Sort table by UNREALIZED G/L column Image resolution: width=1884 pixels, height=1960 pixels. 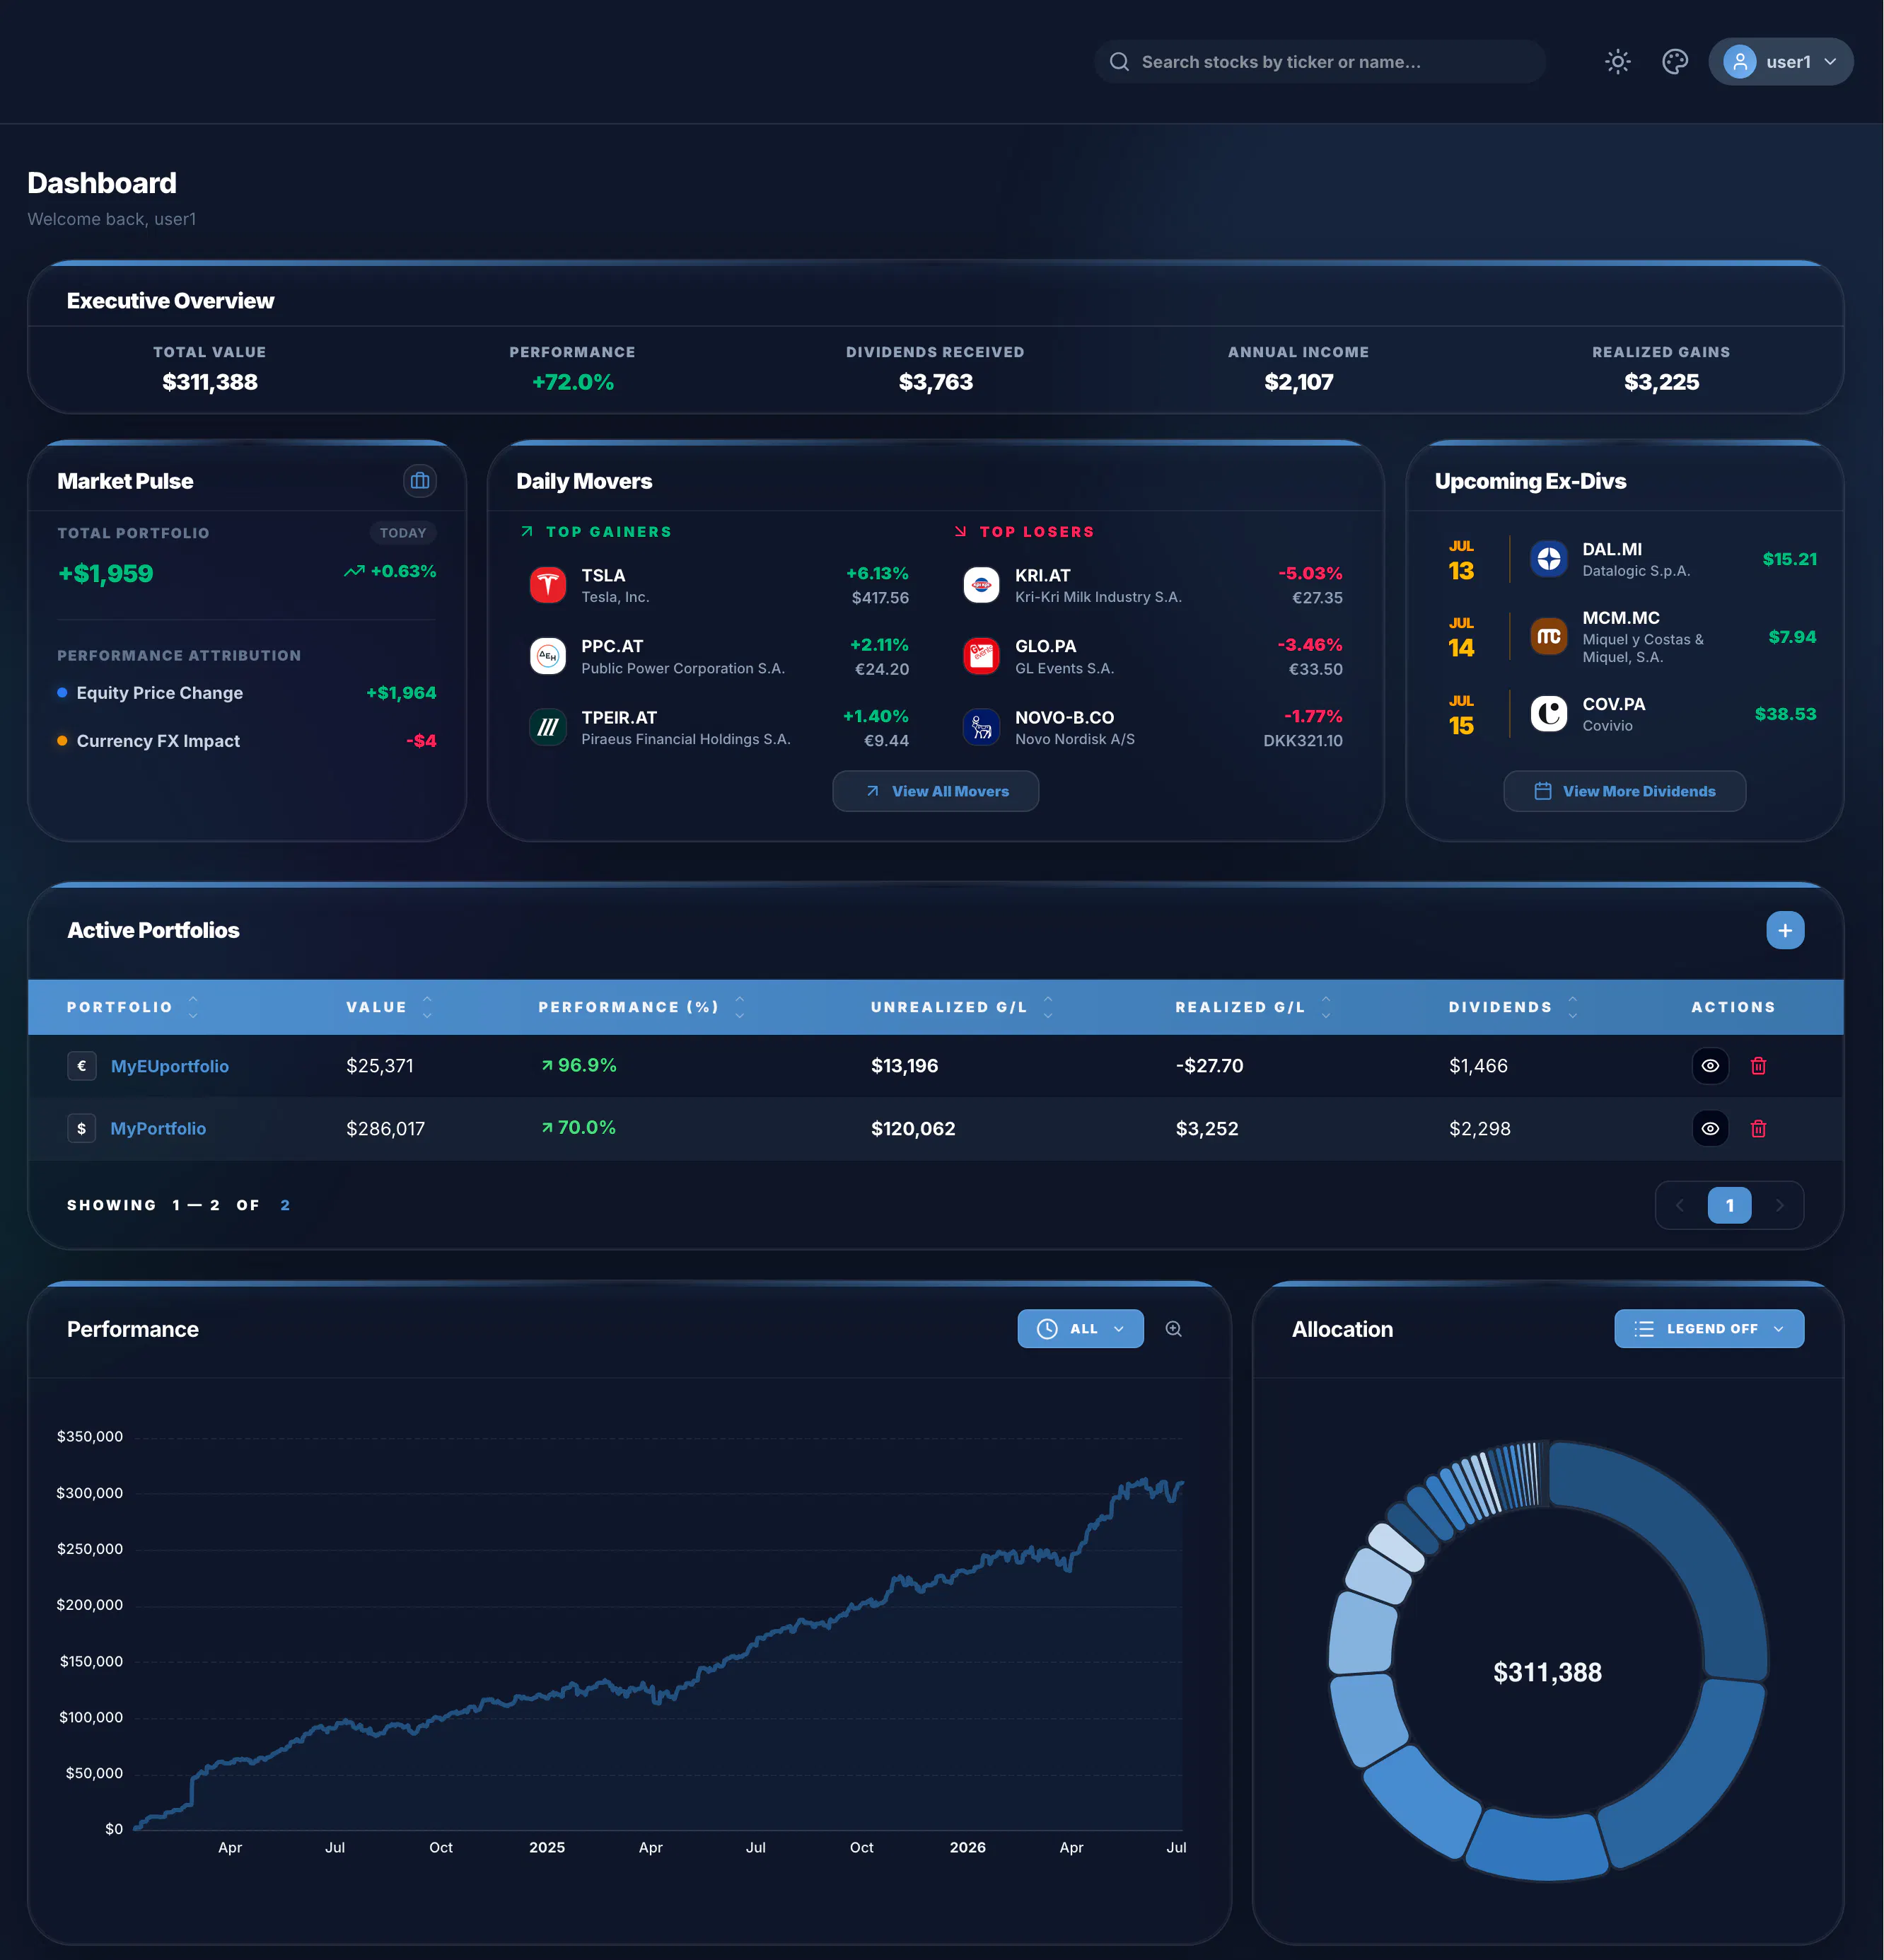pyautogui.click(x=961, y=1007)
